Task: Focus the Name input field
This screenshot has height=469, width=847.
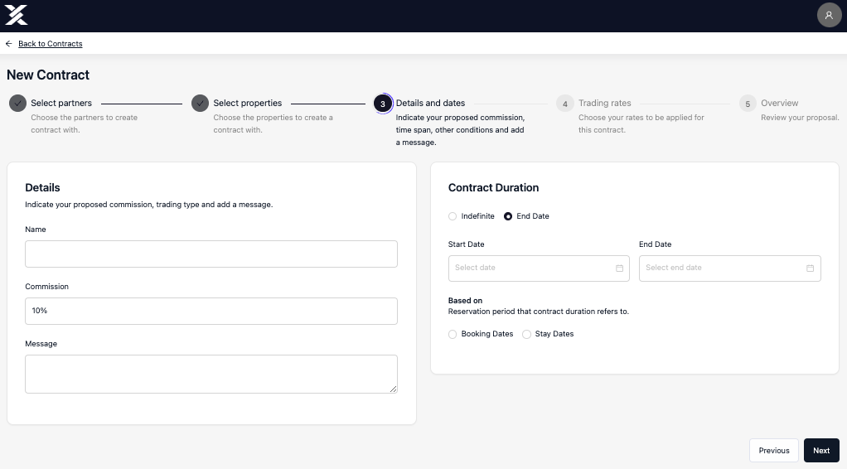Action: tap(211, 254)
